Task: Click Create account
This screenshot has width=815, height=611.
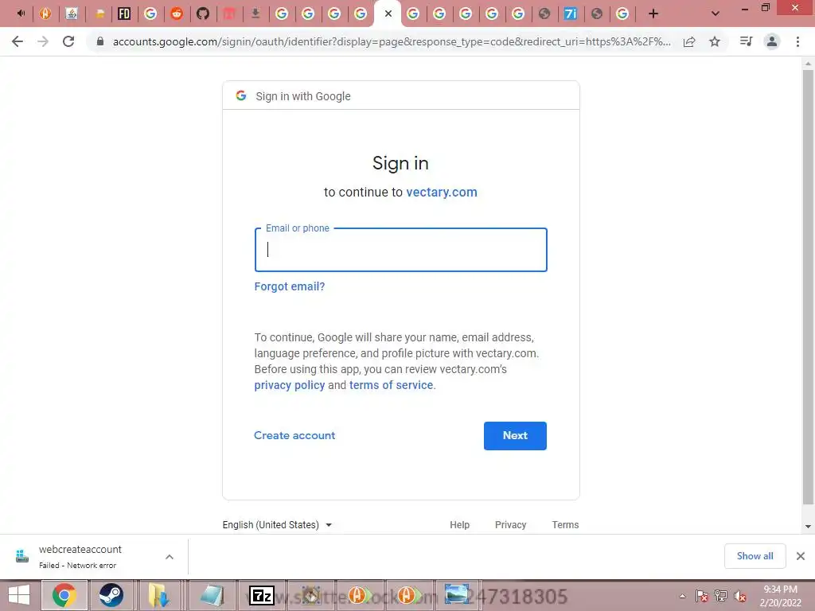Action: point(294,435)
